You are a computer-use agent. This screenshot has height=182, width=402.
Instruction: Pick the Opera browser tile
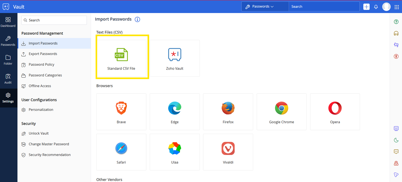point(335,112)
